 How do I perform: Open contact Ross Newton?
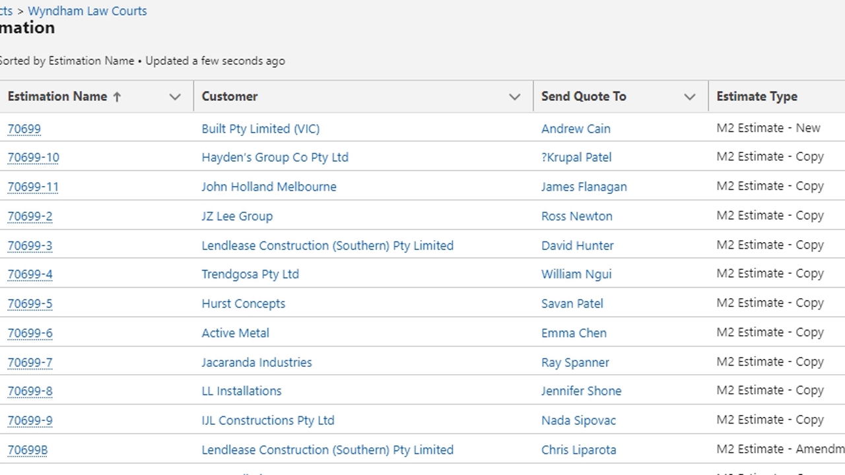pos(577,216)
